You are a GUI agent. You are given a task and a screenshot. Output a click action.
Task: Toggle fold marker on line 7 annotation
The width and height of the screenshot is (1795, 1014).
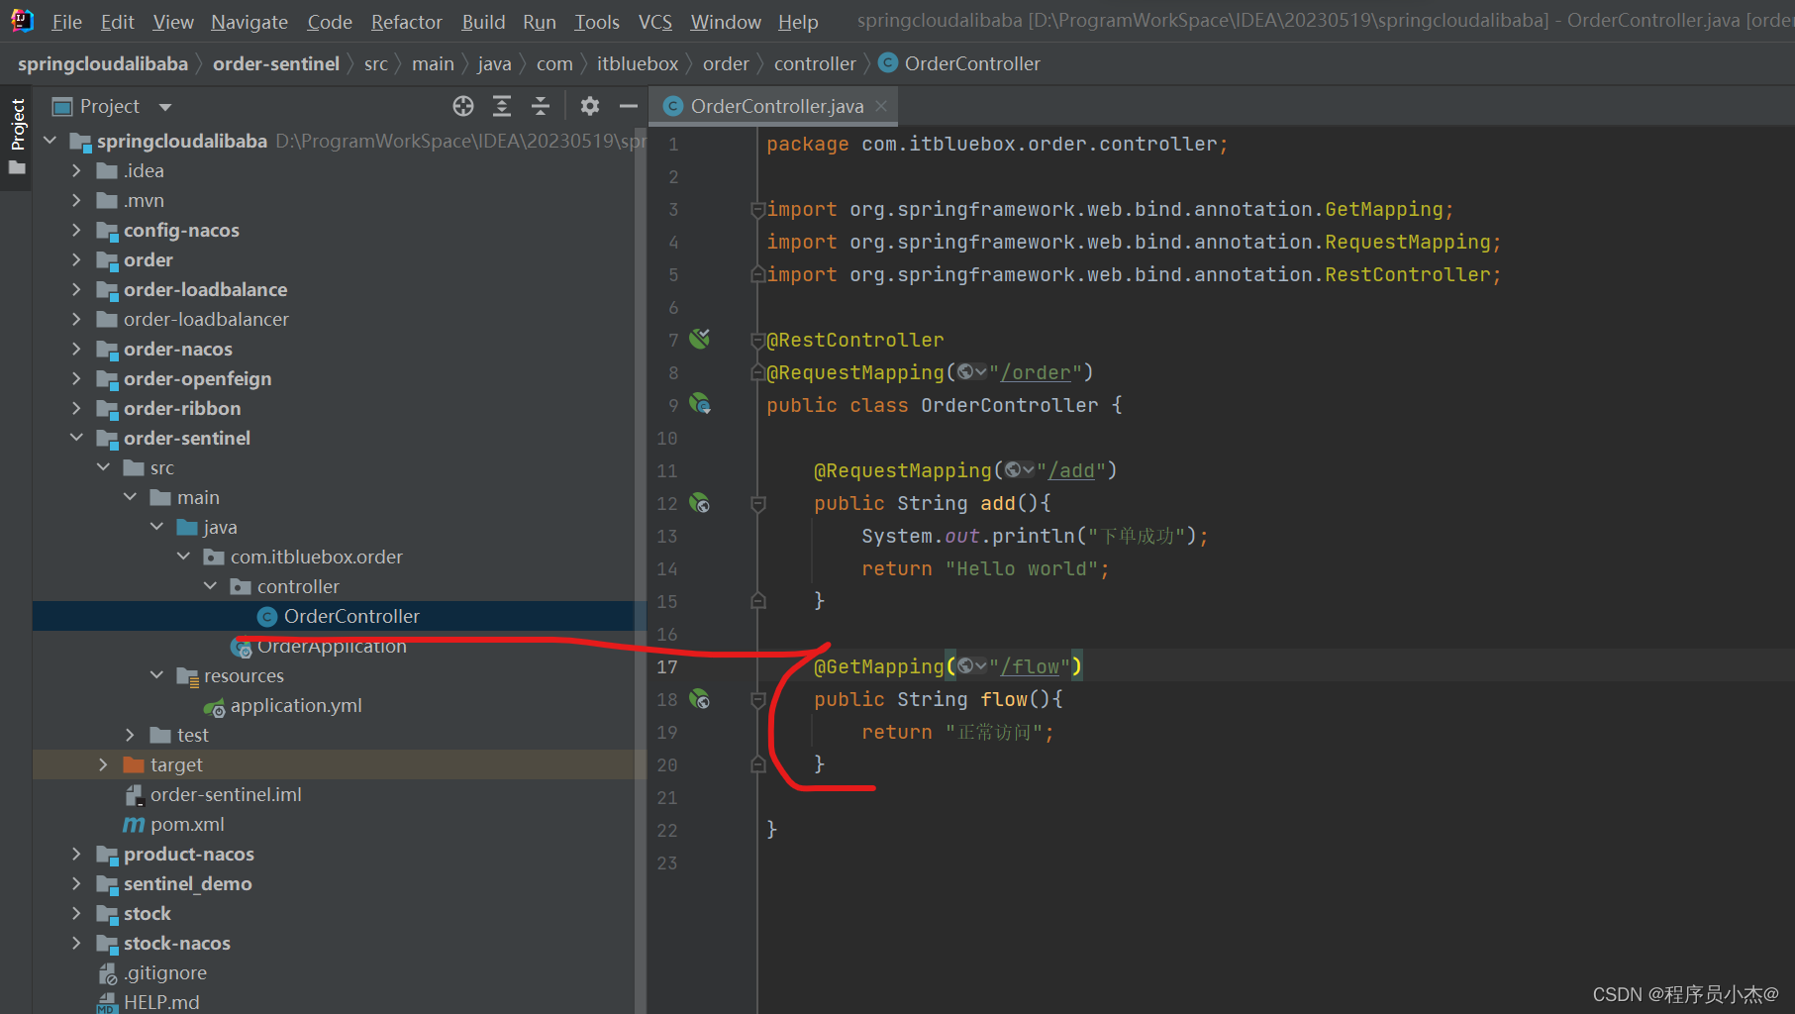(x=757, y=340)
